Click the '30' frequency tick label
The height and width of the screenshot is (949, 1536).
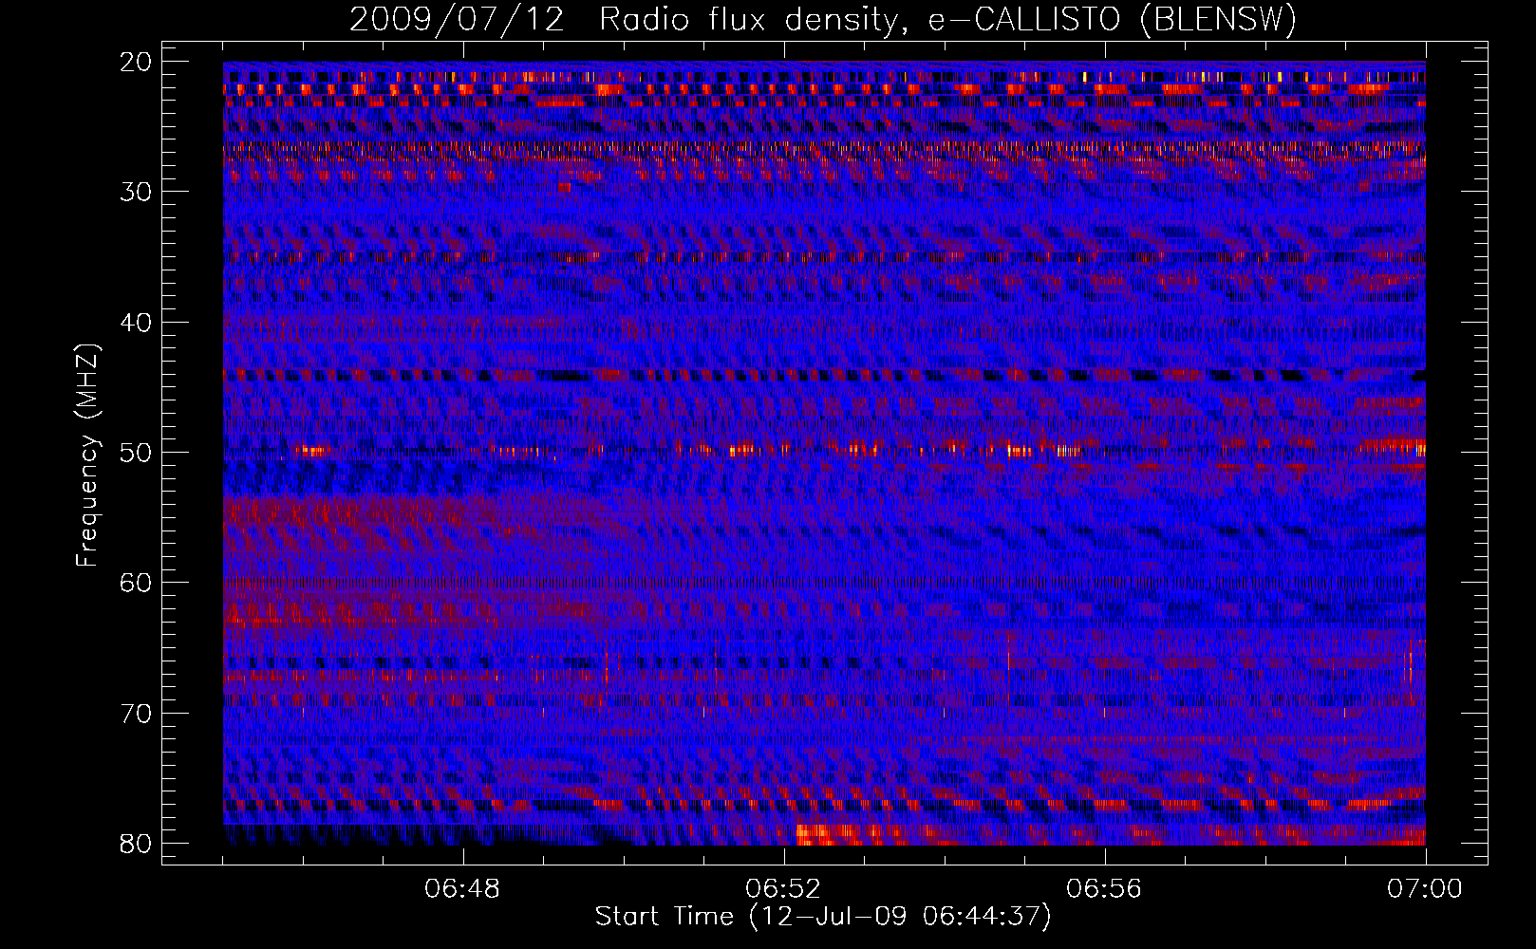(x=137, y=192)
